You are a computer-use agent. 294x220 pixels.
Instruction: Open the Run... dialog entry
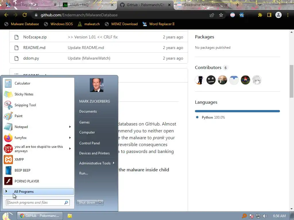pyautogui.click(x=84, y=173)
